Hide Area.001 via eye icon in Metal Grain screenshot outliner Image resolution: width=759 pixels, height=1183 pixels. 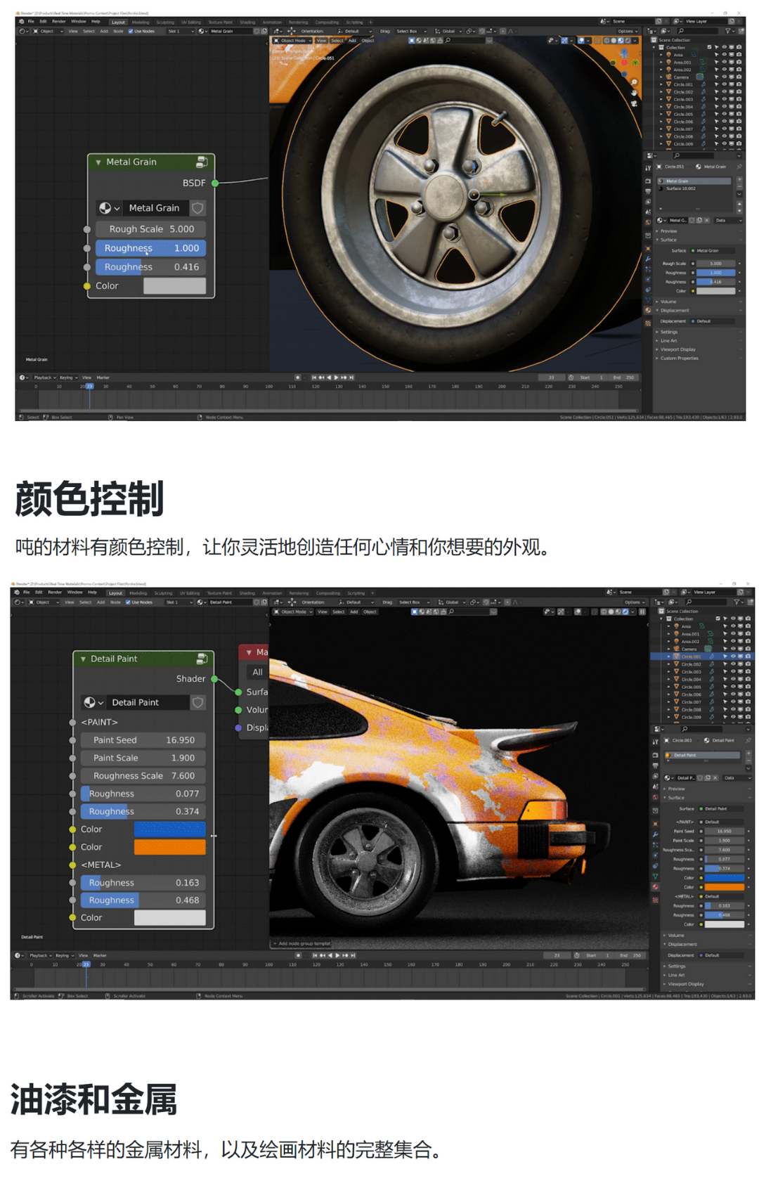724,62
